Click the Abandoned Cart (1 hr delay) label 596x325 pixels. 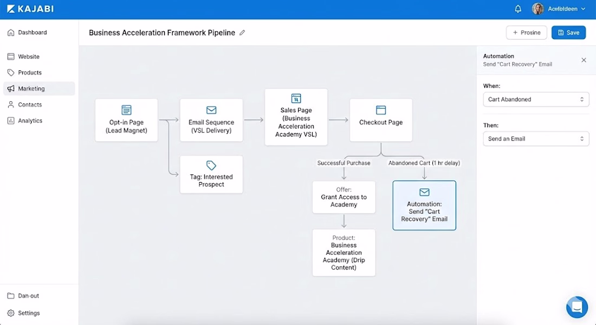click(x=424, y=163)
